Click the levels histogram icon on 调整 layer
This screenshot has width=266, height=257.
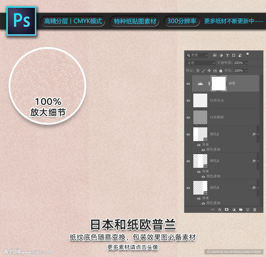(200, 83)
